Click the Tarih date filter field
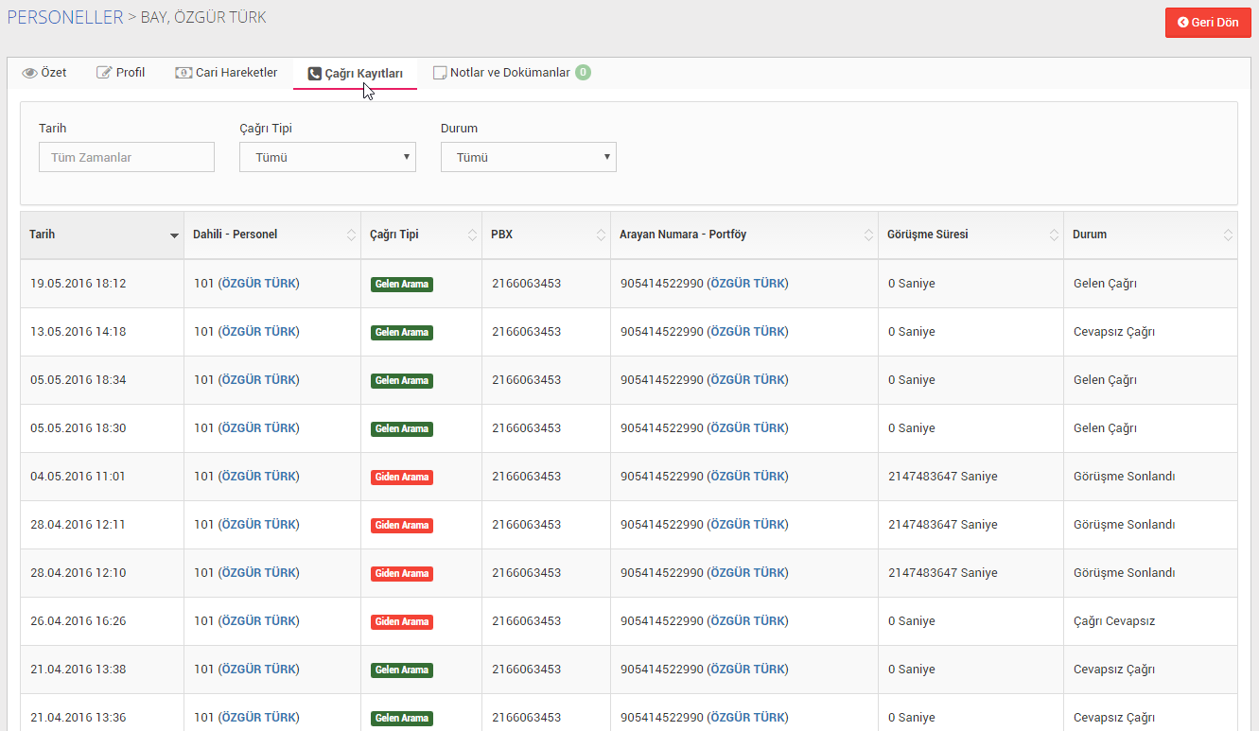 pos(127,157)
